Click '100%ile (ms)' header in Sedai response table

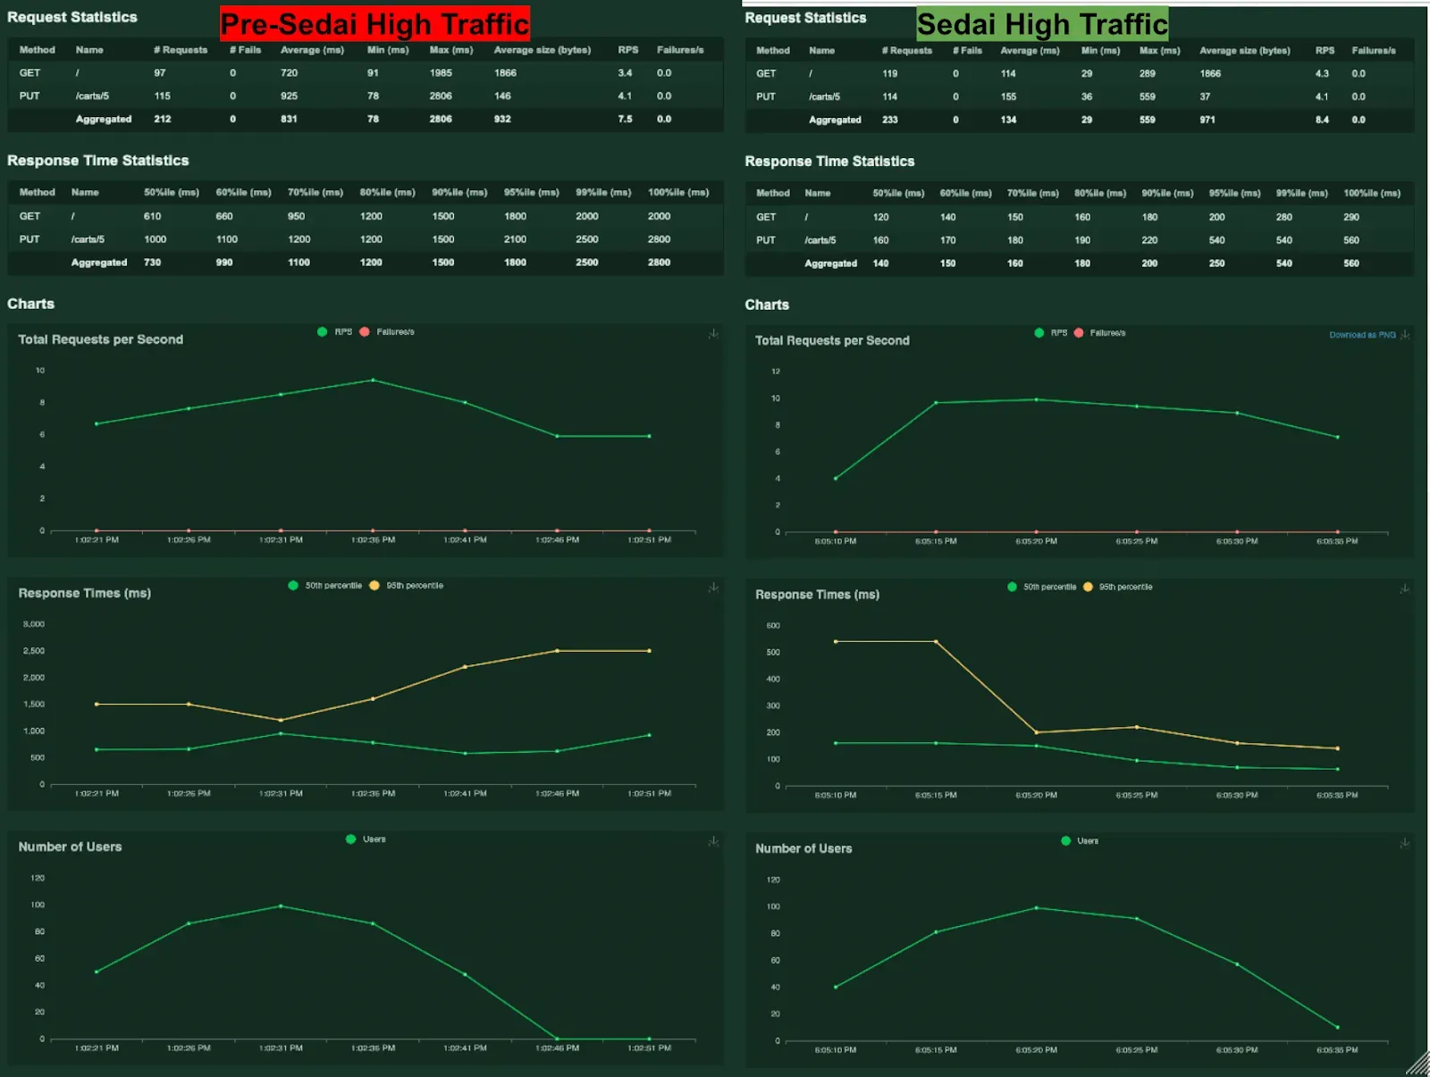1372,193
